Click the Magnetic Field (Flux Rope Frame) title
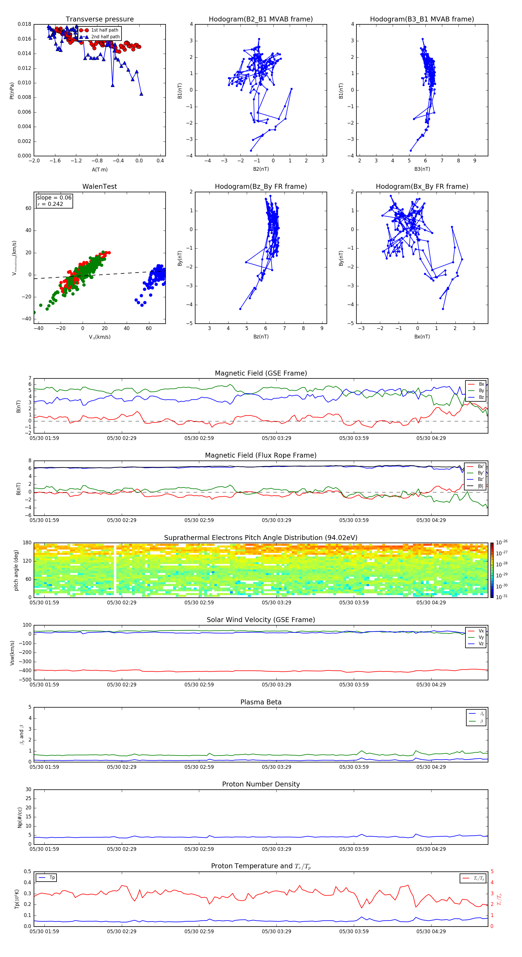The height and width of the screenshot is (957, 522). [x=261, y=455]
